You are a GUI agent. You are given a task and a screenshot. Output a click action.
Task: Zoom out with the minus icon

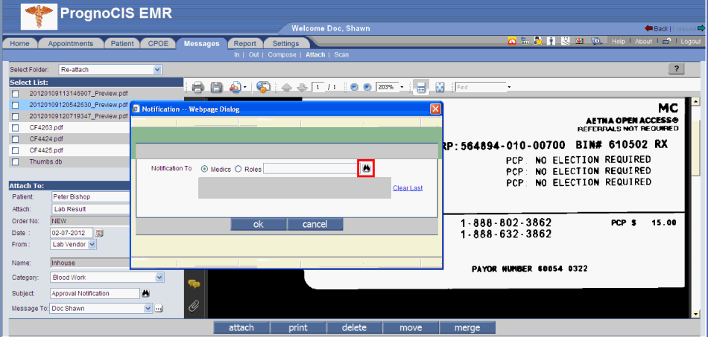(355, 87)
